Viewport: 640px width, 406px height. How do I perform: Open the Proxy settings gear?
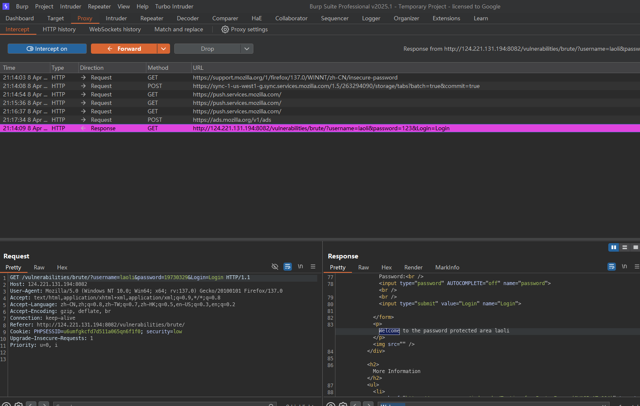(x=225, y=29)
